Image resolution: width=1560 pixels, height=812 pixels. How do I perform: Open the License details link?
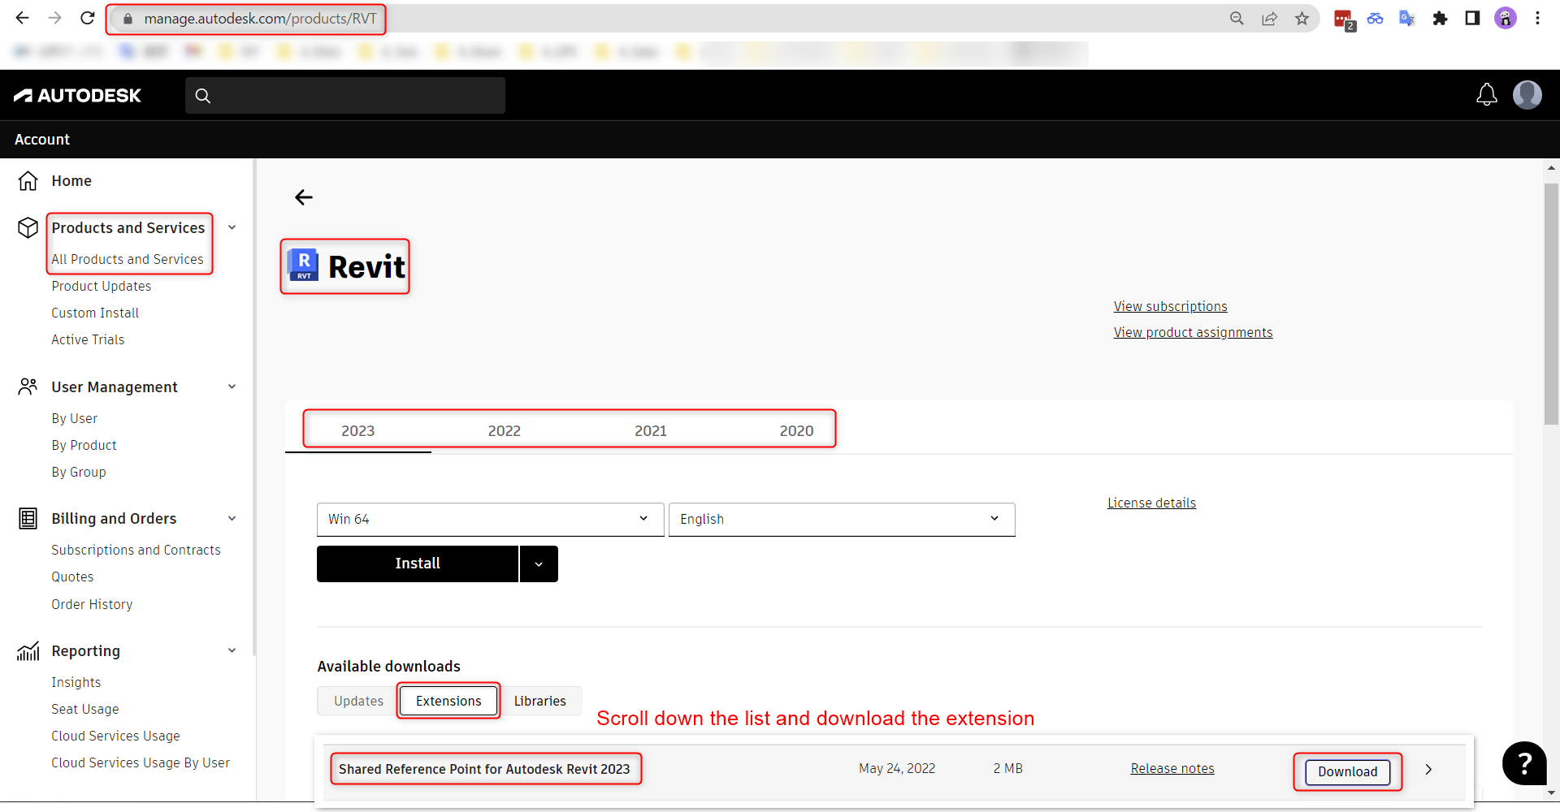[x=1151, y=503]
